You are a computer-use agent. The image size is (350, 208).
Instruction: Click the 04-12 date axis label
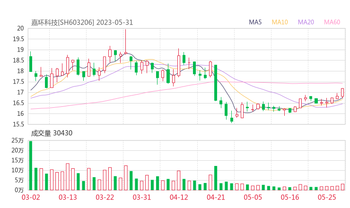179,197
